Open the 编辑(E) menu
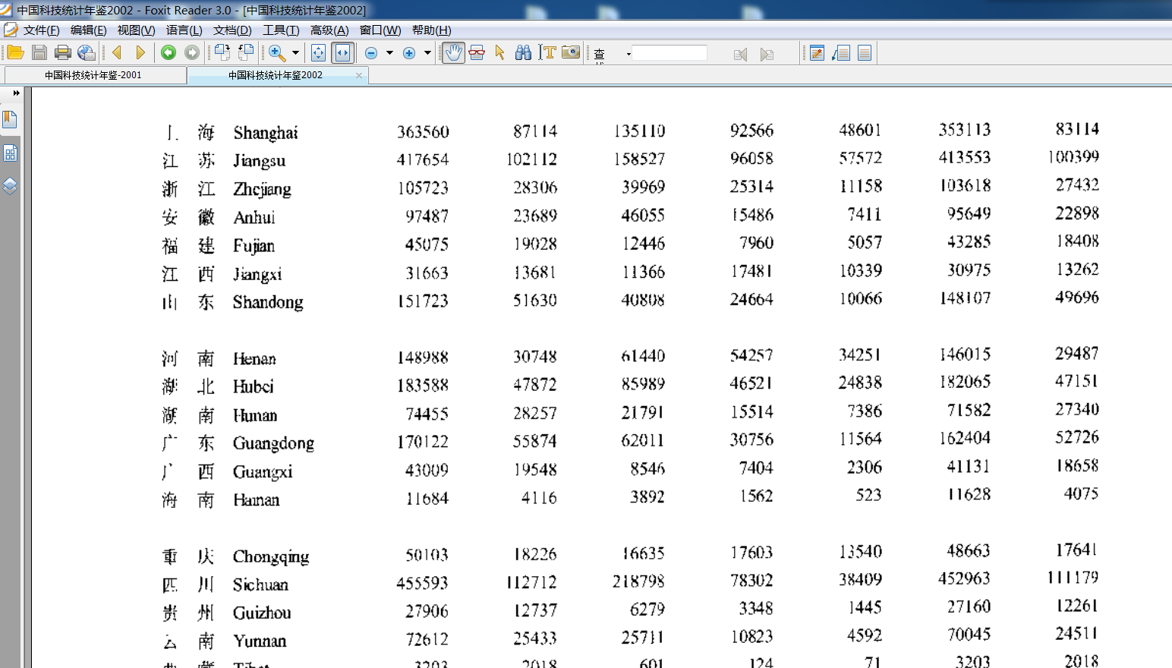This screenshot has height=668, width=1172. coord(88,30)
